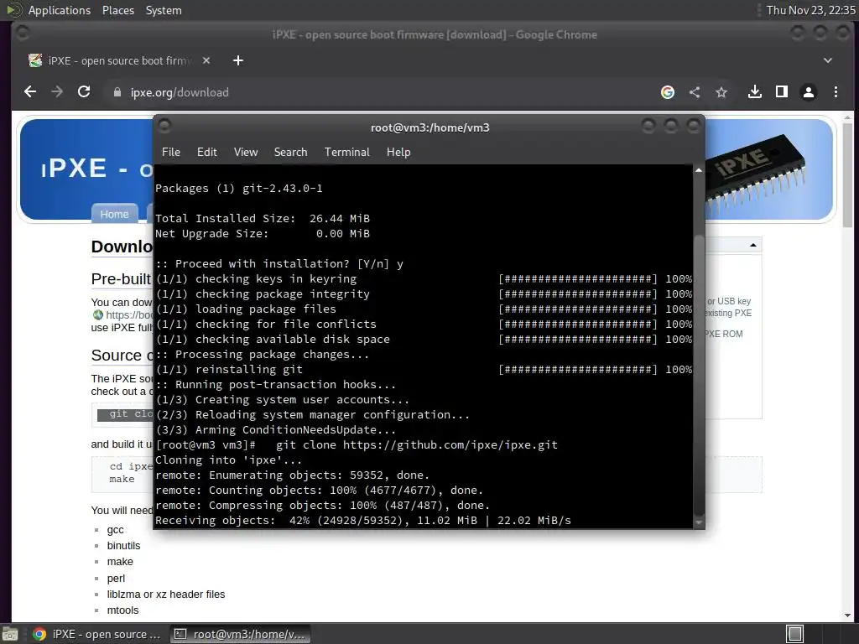Viewport: 859px width, 644px height.
Task: Click terminal scrollbar up arrow
Action: [x=699, y=171]
